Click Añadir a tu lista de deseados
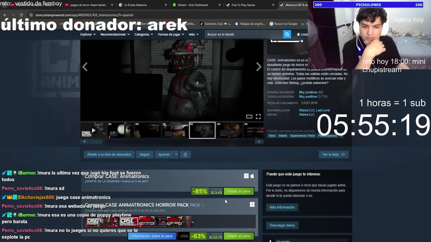The width and height of the screenshot is (431, 242). click(x=109, y=154)
